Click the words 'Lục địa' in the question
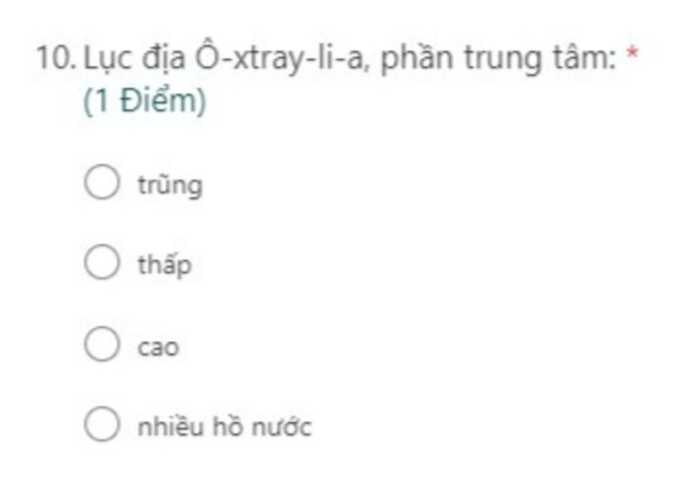Viewport: 697px width, 498px height. pos(135,59)
